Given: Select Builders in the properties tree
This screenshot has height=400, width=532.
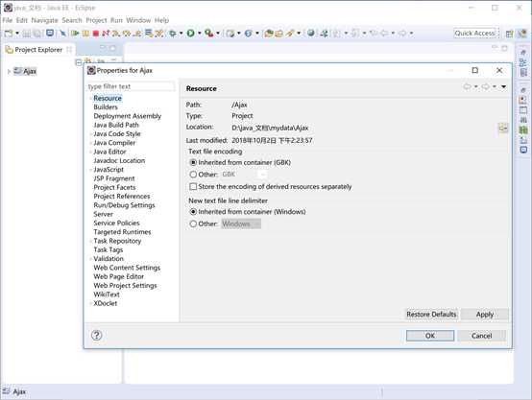Looking at the screenshot, I should [106, 107].
